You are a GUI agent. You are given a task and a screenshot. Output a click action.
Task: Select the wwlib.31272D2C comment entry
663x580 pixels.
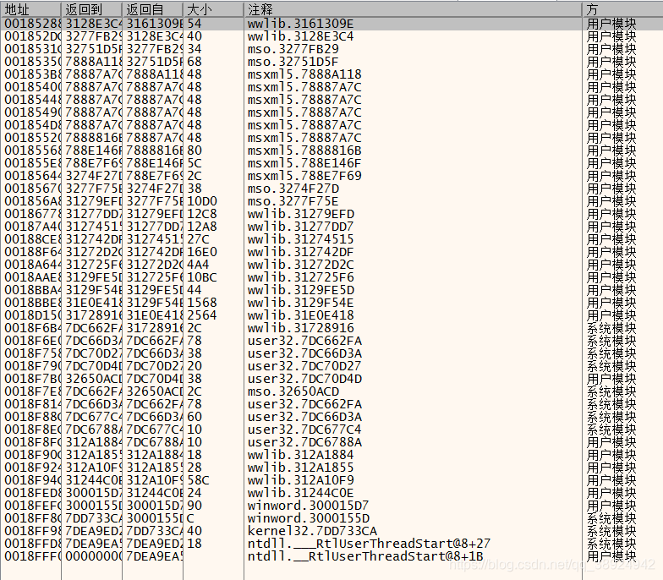[x=301, y=265]
